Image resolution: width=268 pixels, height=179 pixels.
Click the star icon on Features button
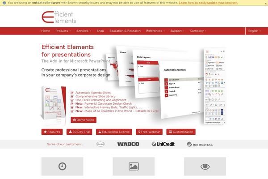tap(45, 132)
